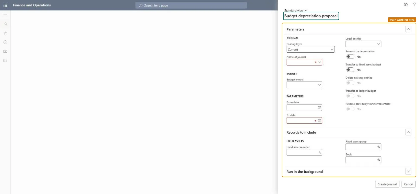
Task: Toggle Delete existing entries switch
Action: [x=350, y=83]
